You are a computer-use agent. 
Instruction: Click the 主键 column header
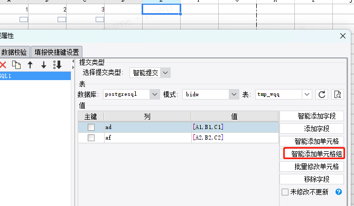(91, 116)
